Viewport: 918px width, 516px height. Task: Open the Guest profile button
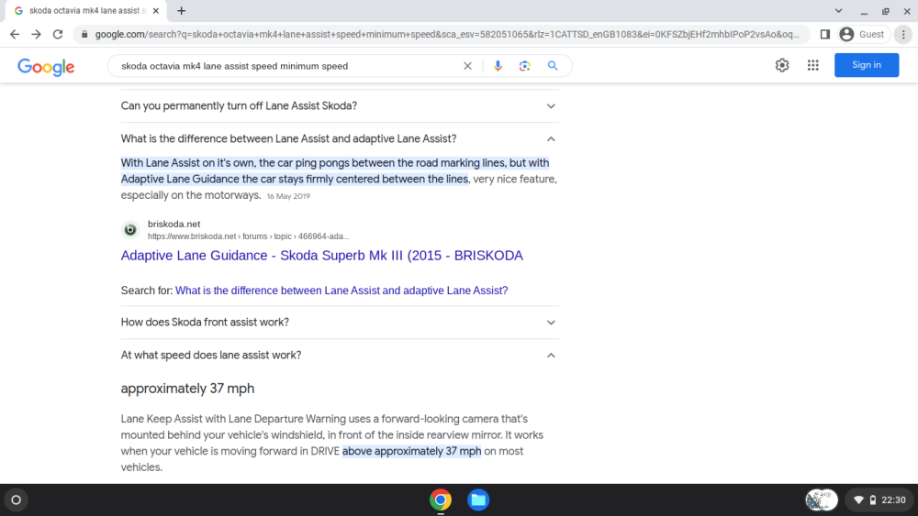click(864, 35)
